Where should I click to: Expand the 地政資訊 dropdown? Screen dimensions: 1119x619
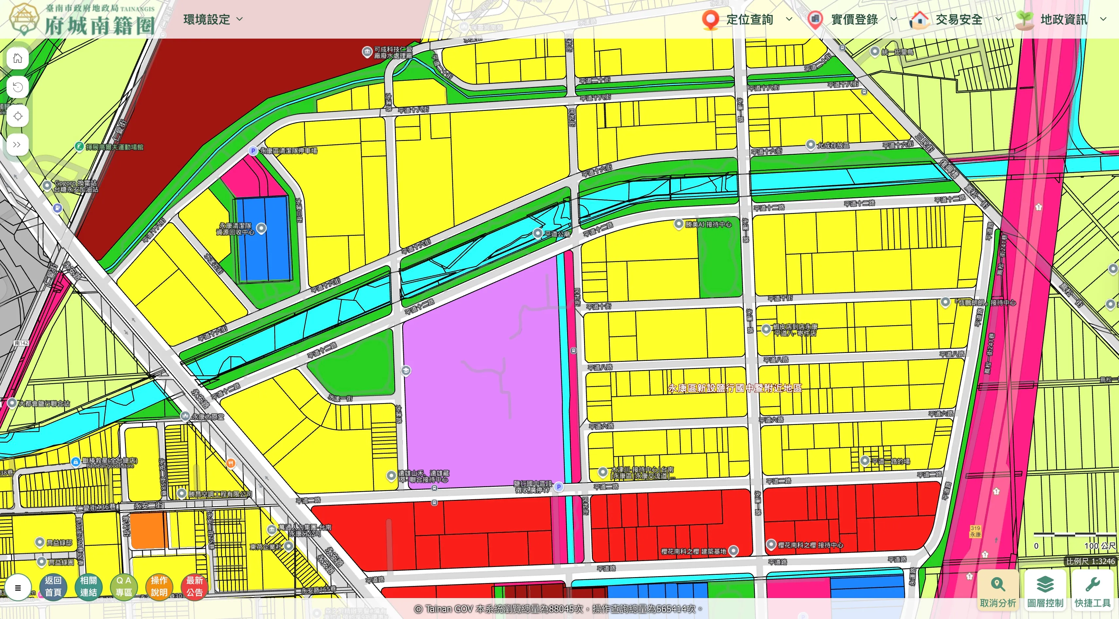(1063, 20)
